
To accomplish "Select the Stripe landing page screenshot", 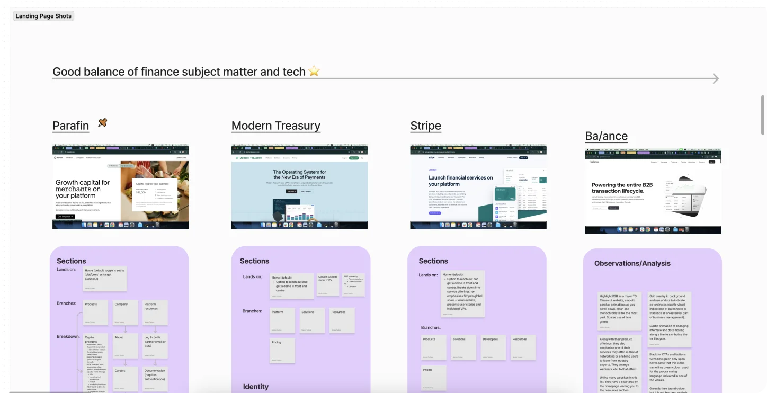I will point(478,187).
